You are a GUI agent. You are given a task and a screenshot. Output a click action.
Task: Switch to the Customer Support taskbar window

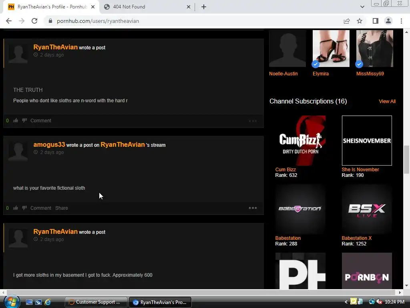coord(96,302)
